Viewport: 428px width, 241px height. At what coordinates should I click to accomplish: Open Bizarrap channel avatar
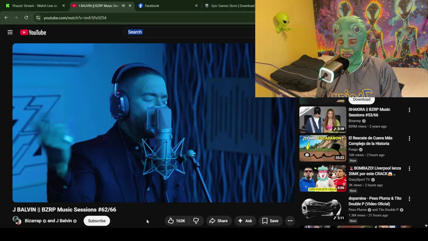pyautogui.click(x=17, y=220)
